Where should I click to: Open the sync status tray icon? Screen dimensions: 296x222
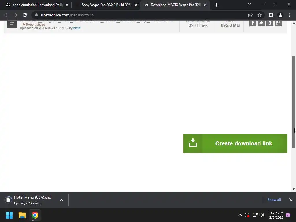click(247, 215)
